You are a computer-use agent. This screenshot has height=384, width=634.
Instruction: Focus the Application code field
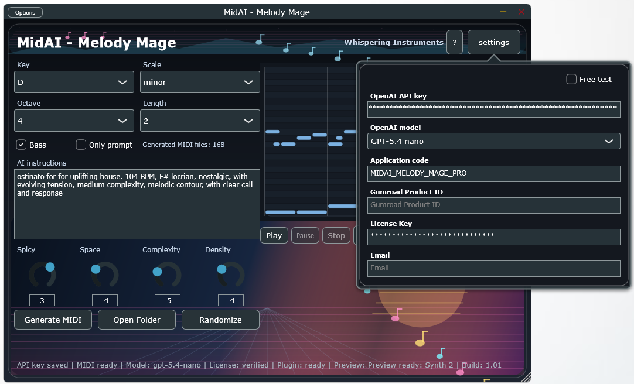pos(494,174)
